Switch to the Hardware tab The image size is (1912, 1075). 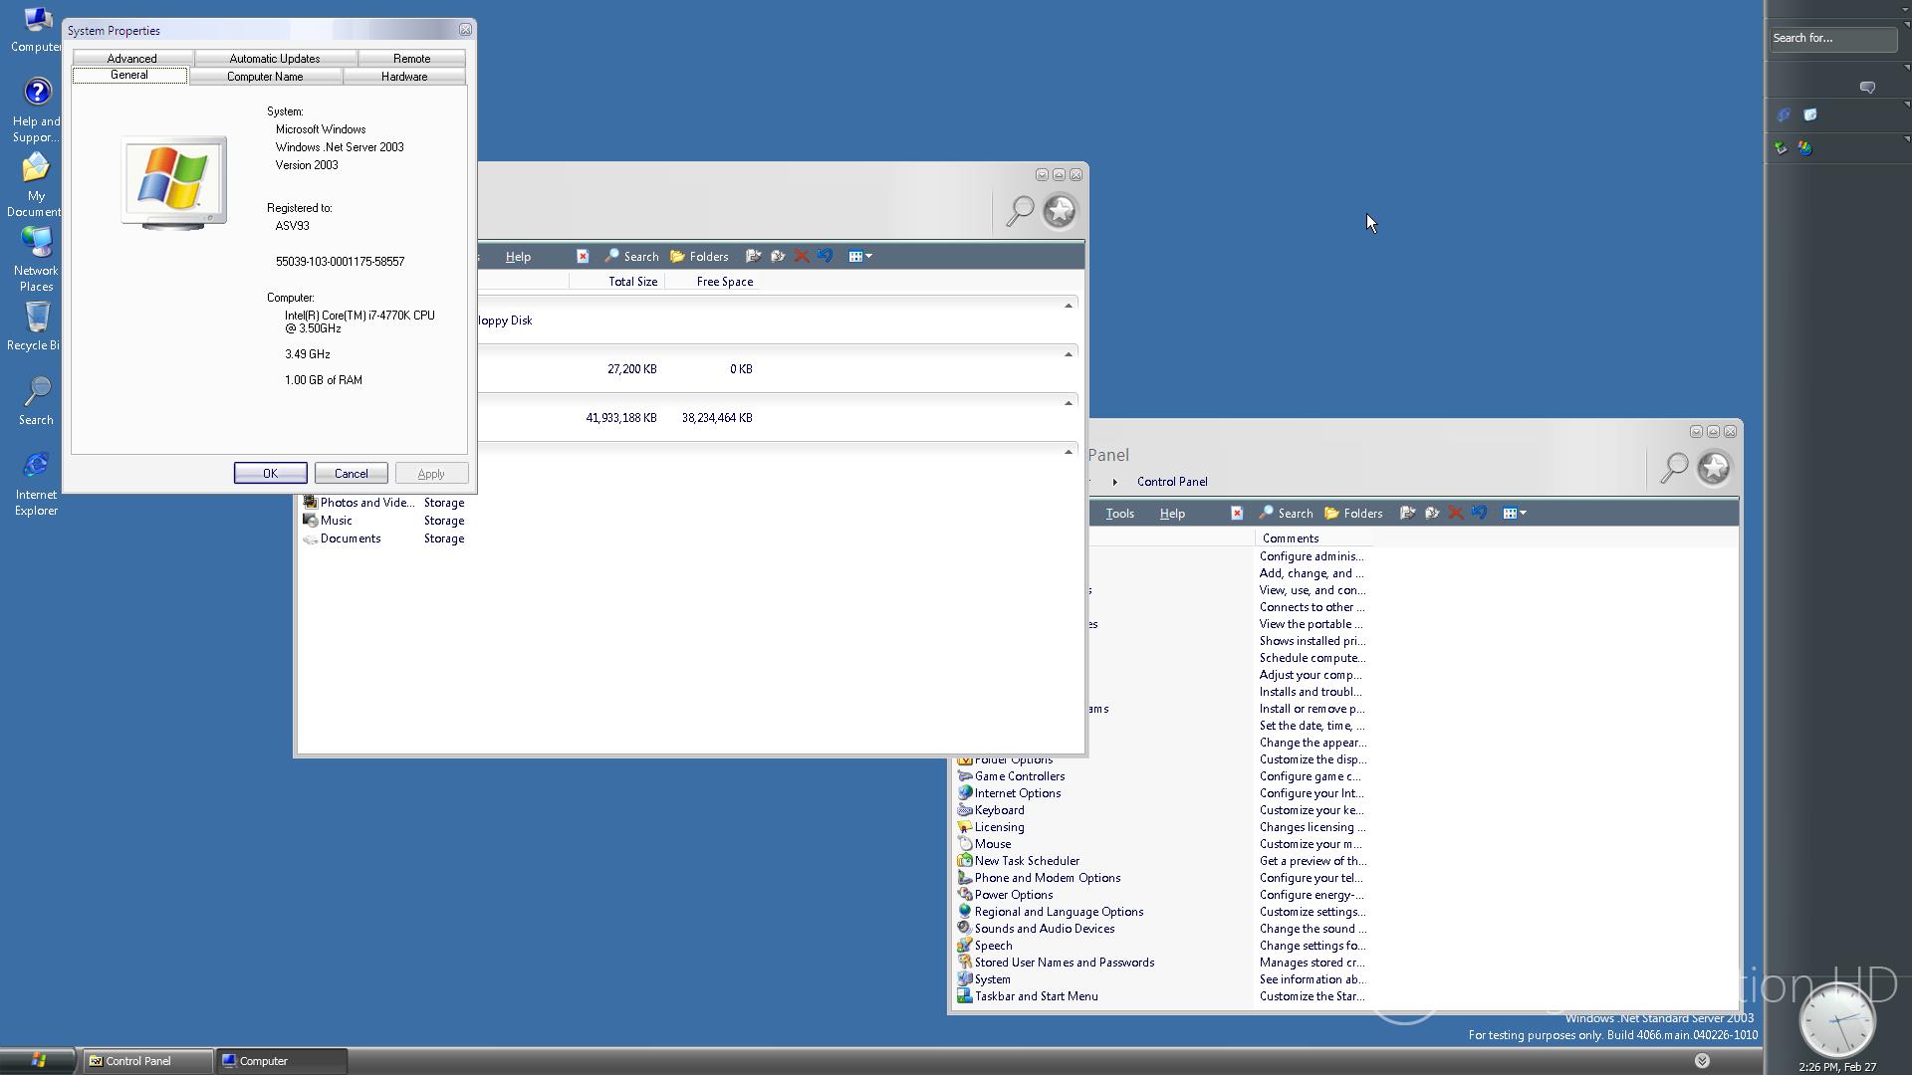click(404, 77)
